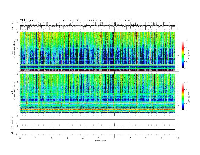Viewport: 200px width, 155px height.
Task: Click the "10" tick on the time axis
Action: click(x=178, y=138)
